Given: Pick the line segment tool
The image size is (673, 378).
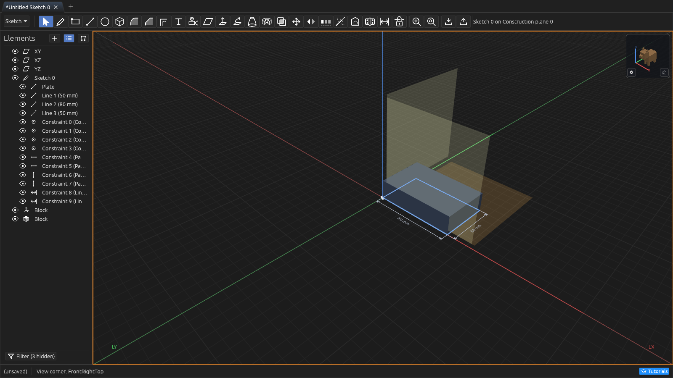Looking at the screenshot, I should point(90,21).
